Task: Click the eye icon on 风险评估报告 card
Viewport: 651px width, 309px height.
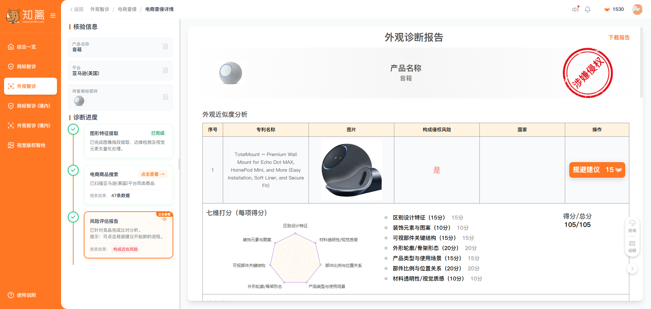Action: click(x=164, y=219)
